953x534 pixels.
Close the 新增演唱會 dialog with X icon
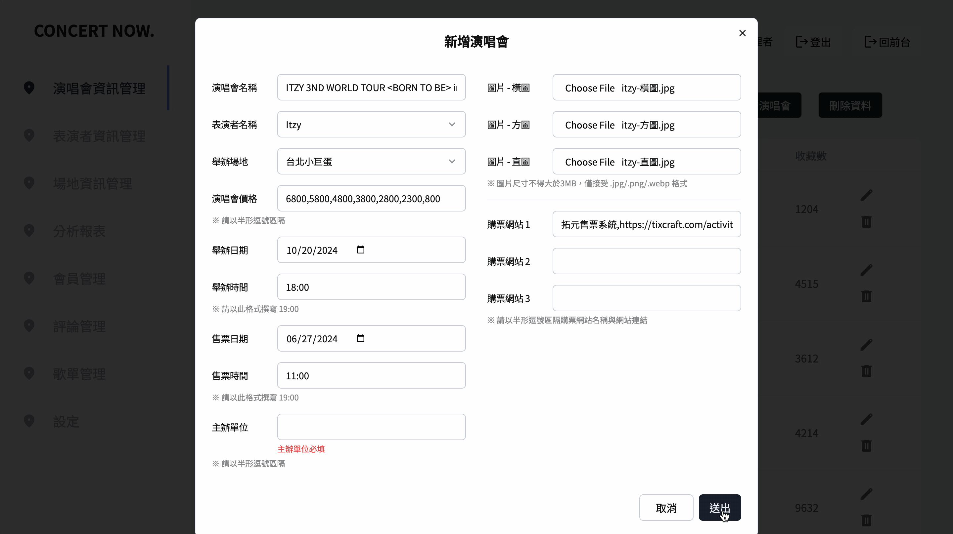click(x=742, y=33)
